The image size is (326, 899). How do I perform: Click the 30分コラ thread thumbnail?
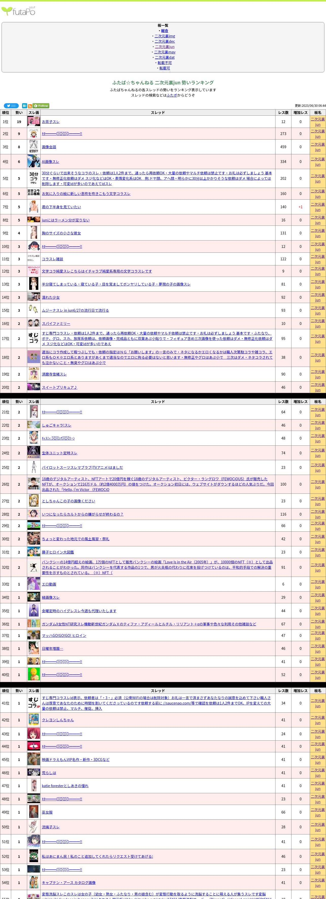34,178
